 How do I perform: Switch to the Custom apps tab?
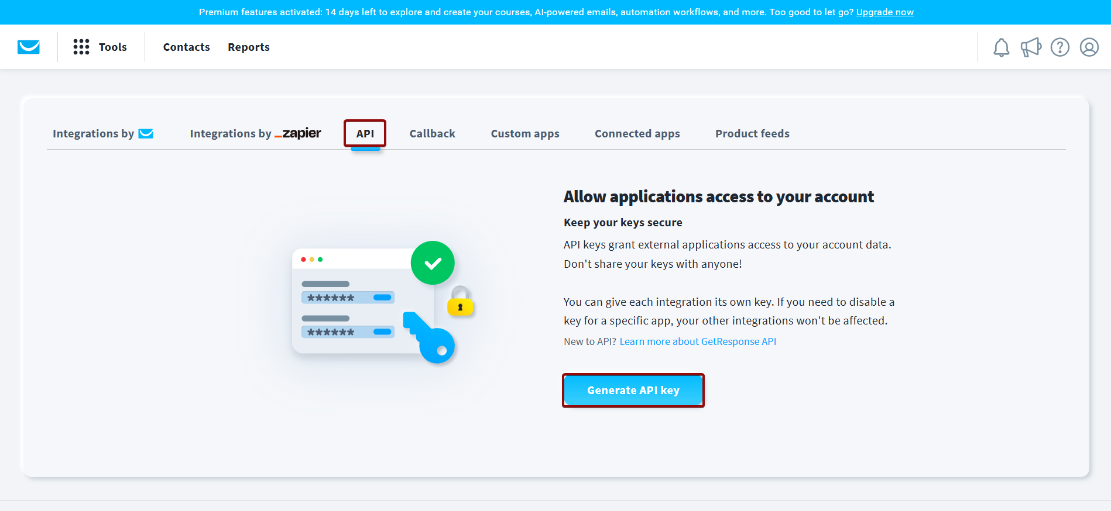[x=525, y=134]
